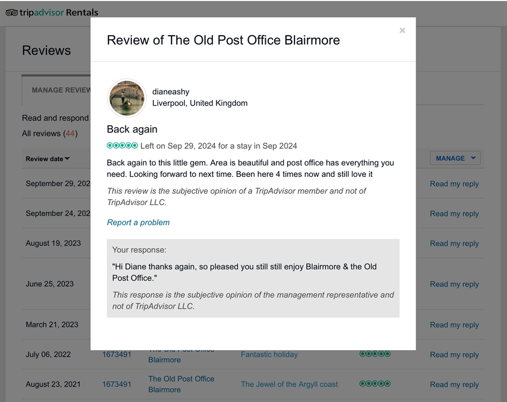Viewport: 507px width, 402px height.
Task: Open Read my reply for June 25, 2023
Action: click(454, 284)
